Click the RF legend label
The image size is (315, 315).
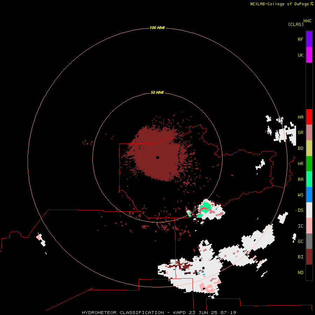click(300, 39)
